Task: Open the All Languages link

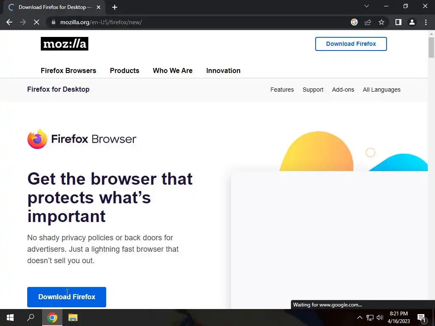Action: coord(381,90)
